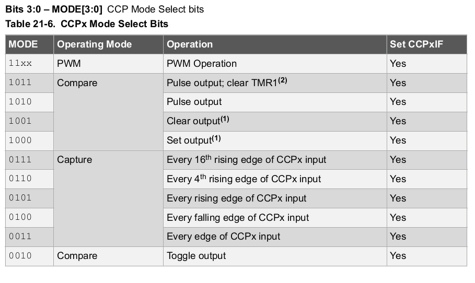Select the Toggle output operation cell
This screenshot has height=283, width=475.
coord(196,256)
